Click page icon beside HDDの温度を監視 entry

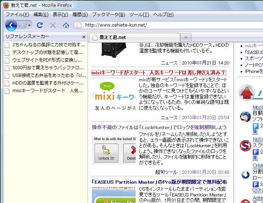7,84
